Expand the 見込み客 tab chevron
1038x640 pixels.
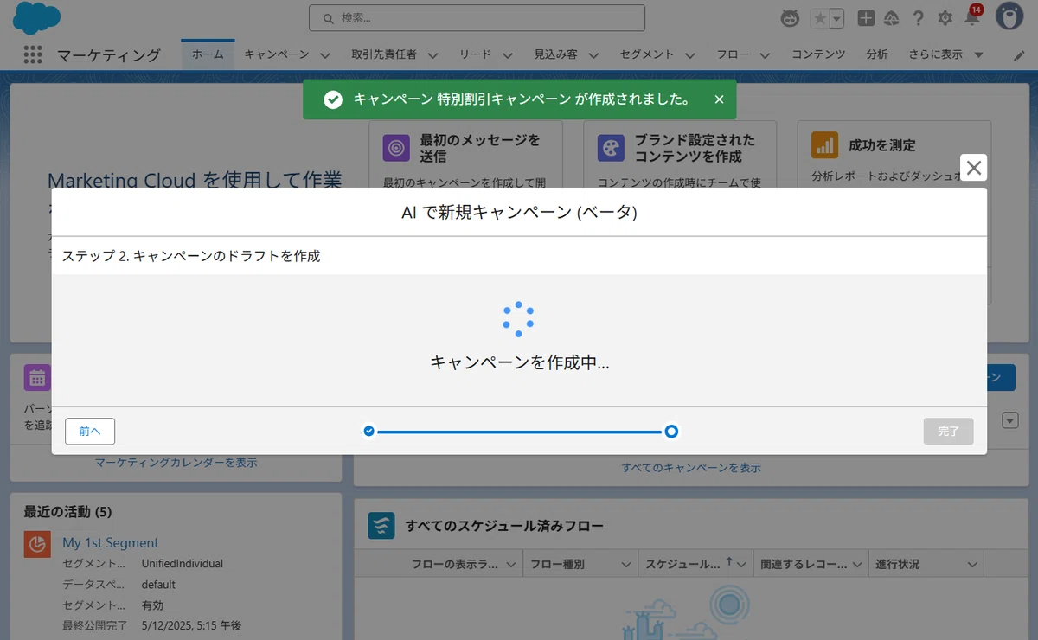593,55
